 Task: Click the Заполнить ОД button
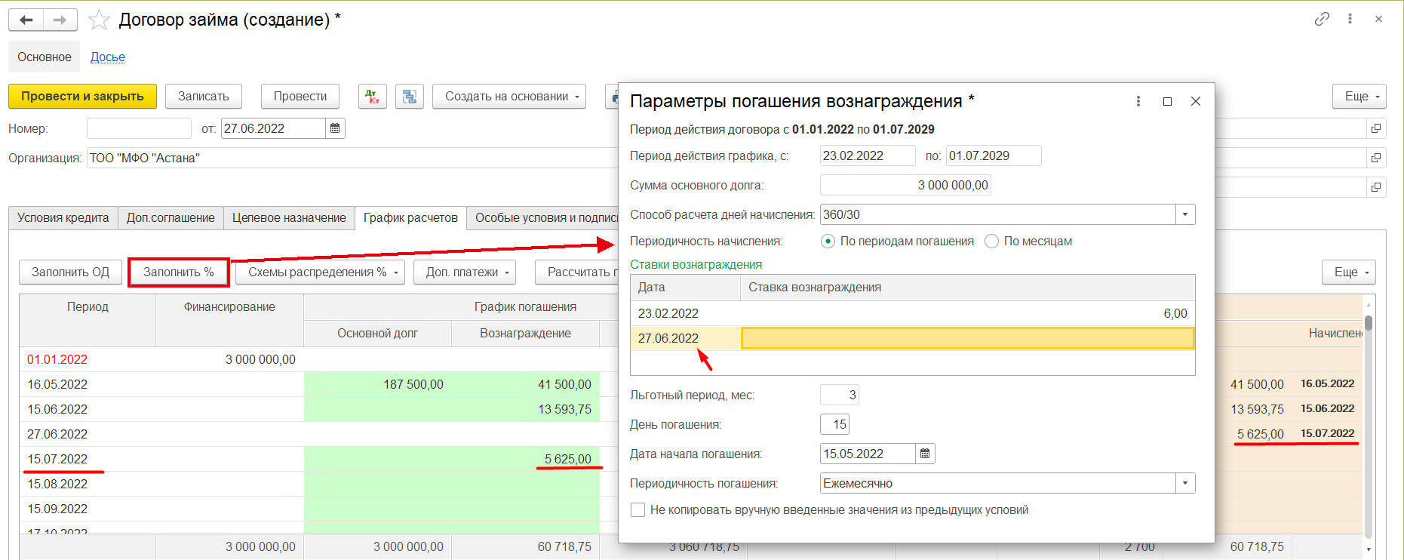point(71,272)
